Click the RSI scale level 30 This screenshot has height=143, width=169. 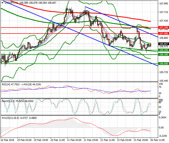pos(160,93)
